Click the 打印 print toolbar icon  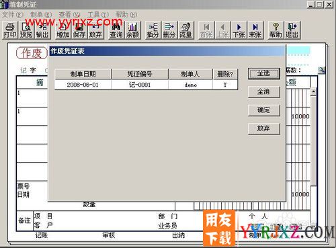point(10,30)
